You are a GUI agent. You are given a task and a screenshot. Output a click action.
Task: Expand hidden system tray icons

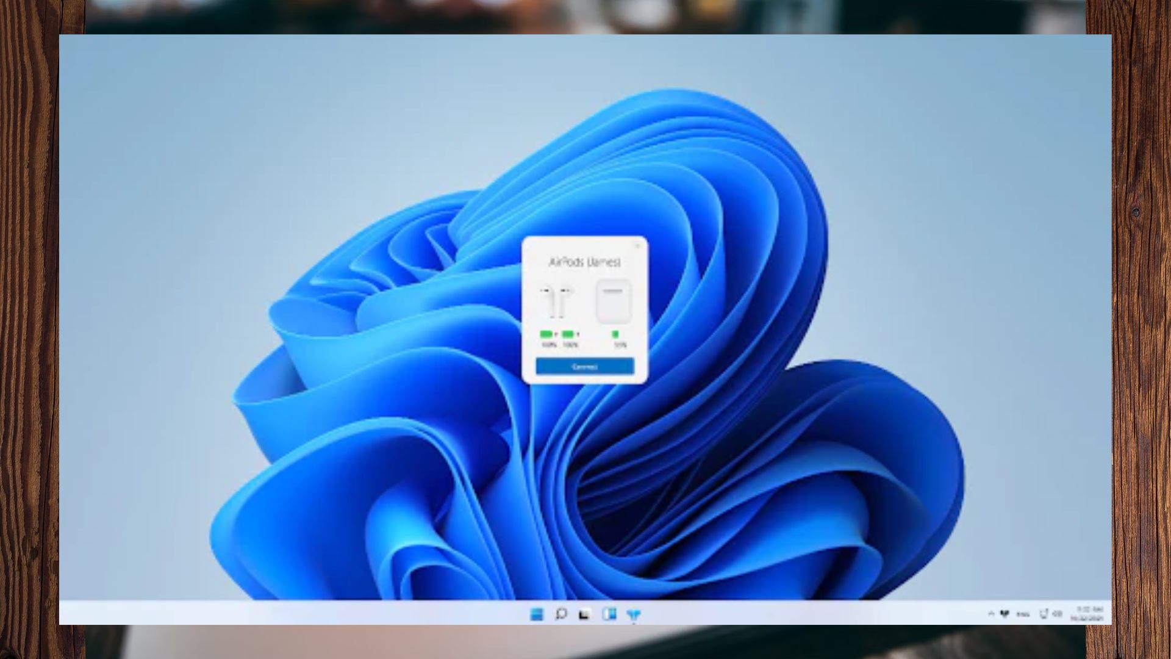click(990, 614)
